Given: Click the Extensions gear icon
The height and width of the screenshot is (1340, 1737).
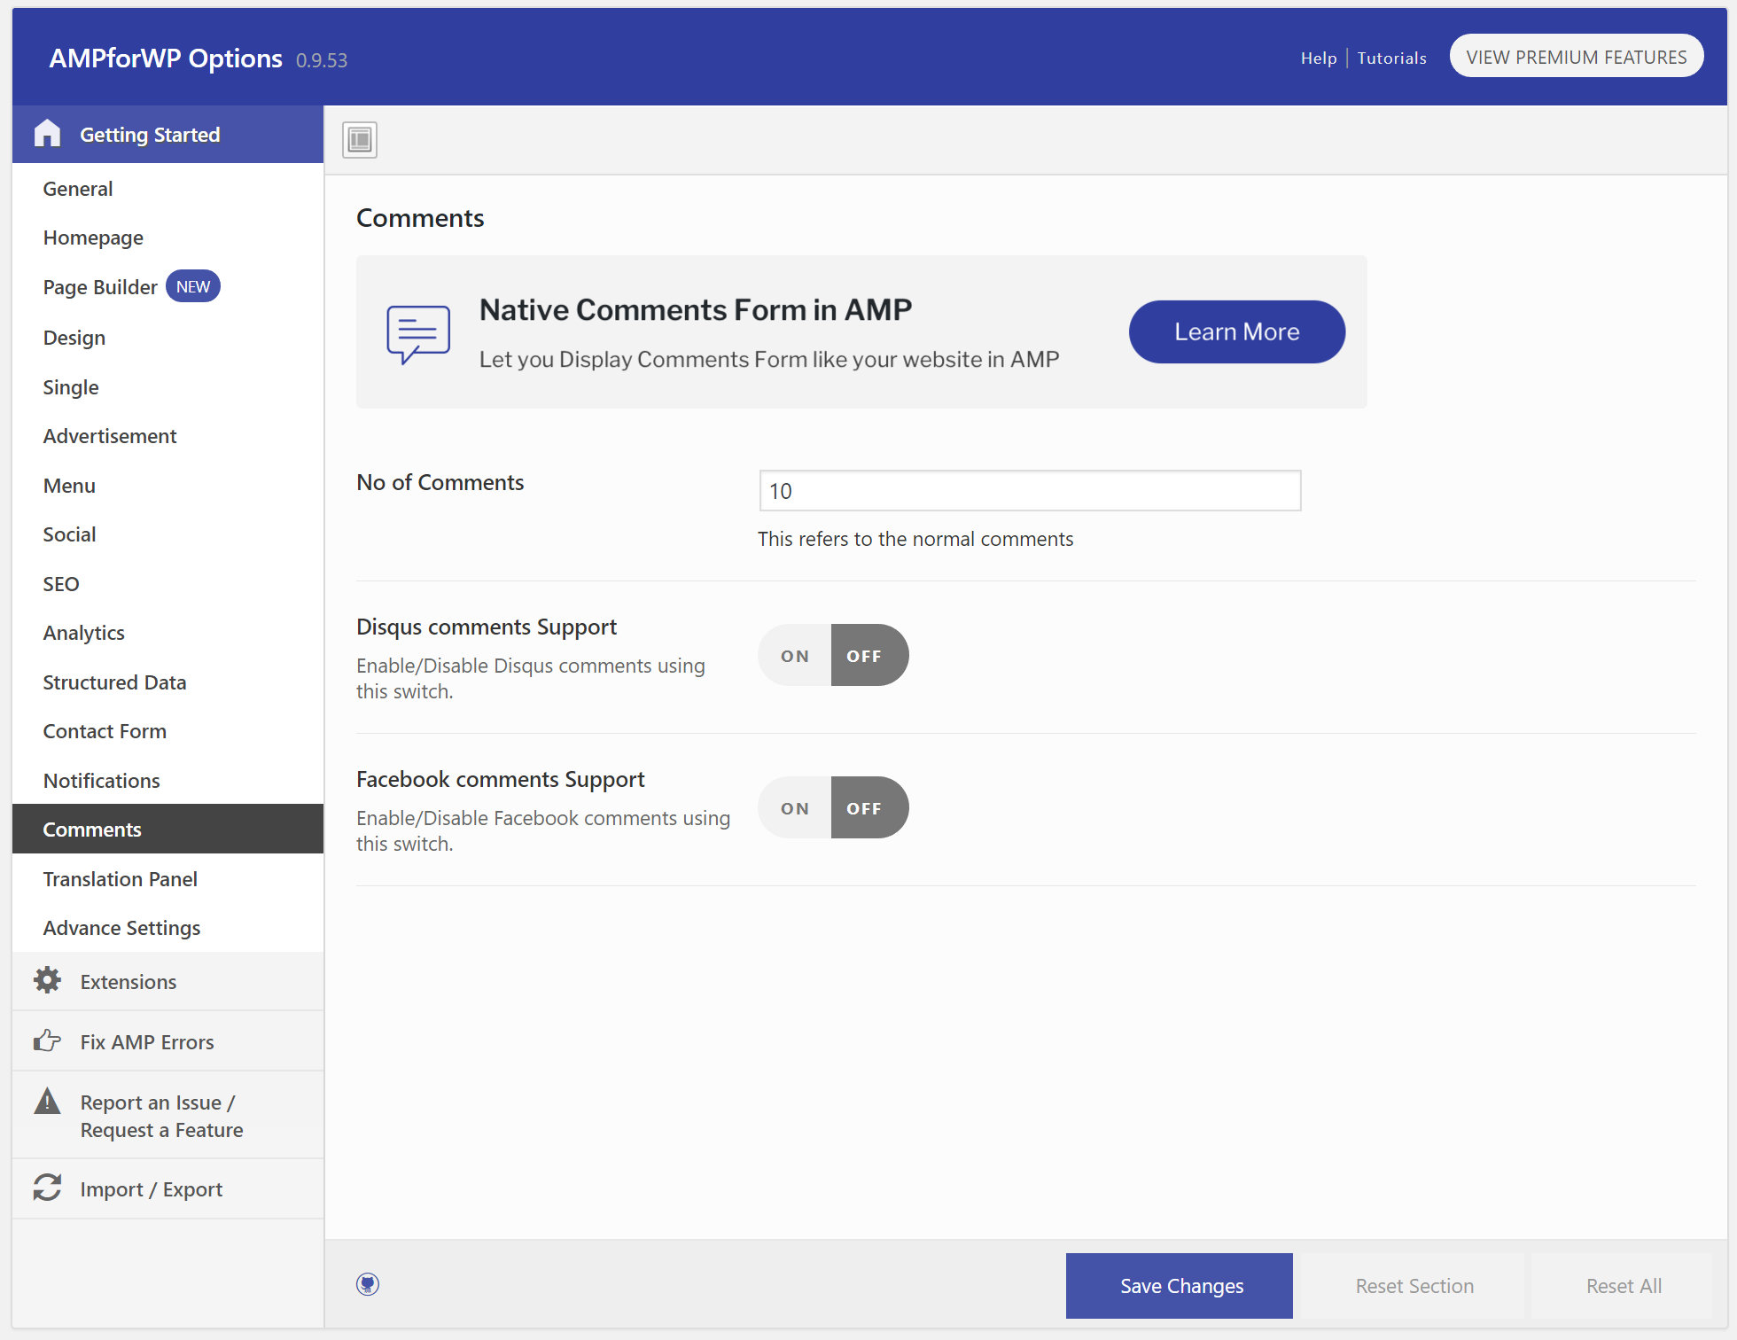Looking at the screenshot, I should (46, 981).
